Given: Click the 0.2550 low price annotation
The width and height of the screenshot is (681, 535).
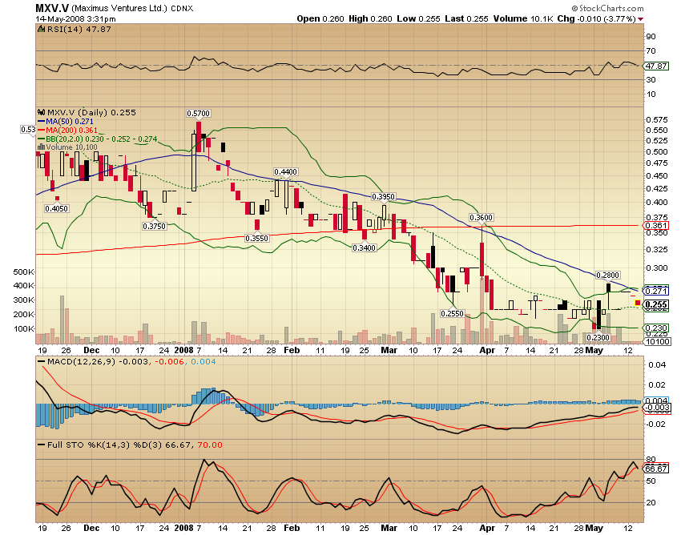Looking at the screenshot, I should click(452, 313).
